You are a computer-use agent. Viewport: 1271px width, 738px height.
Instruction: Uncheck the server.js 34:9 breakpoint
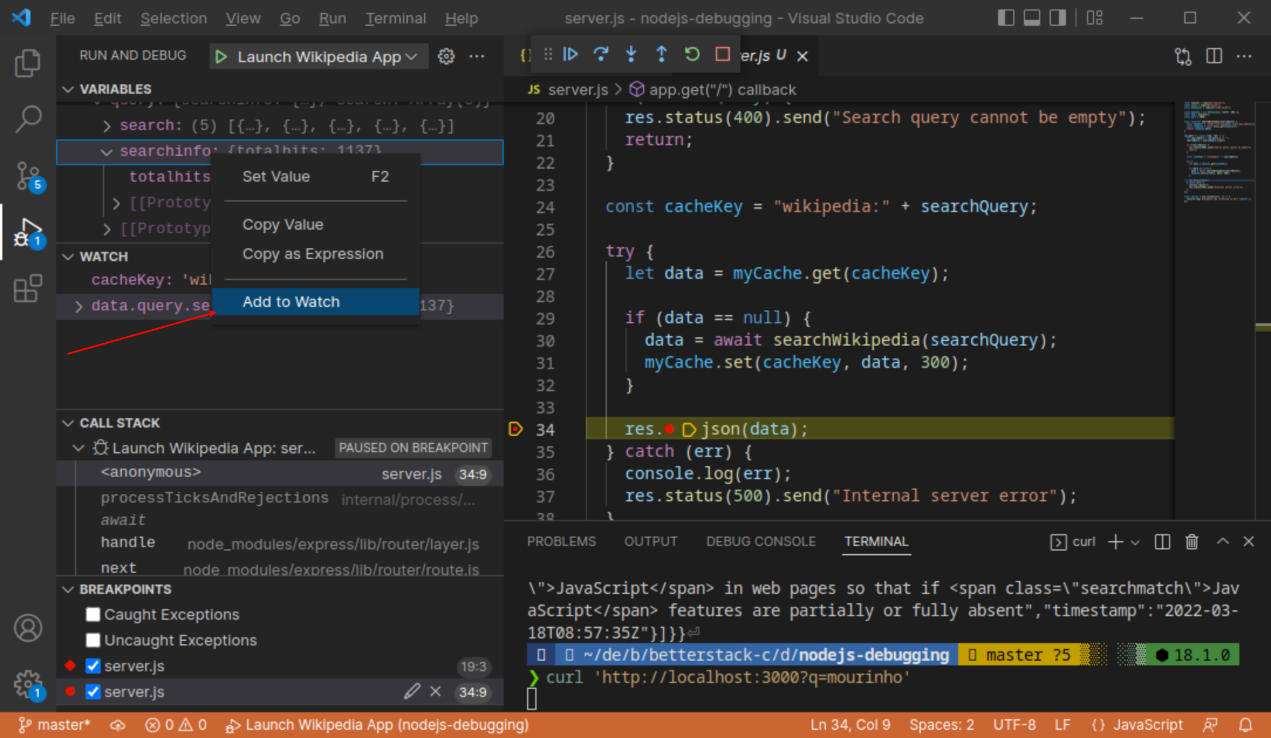point(93,692)
